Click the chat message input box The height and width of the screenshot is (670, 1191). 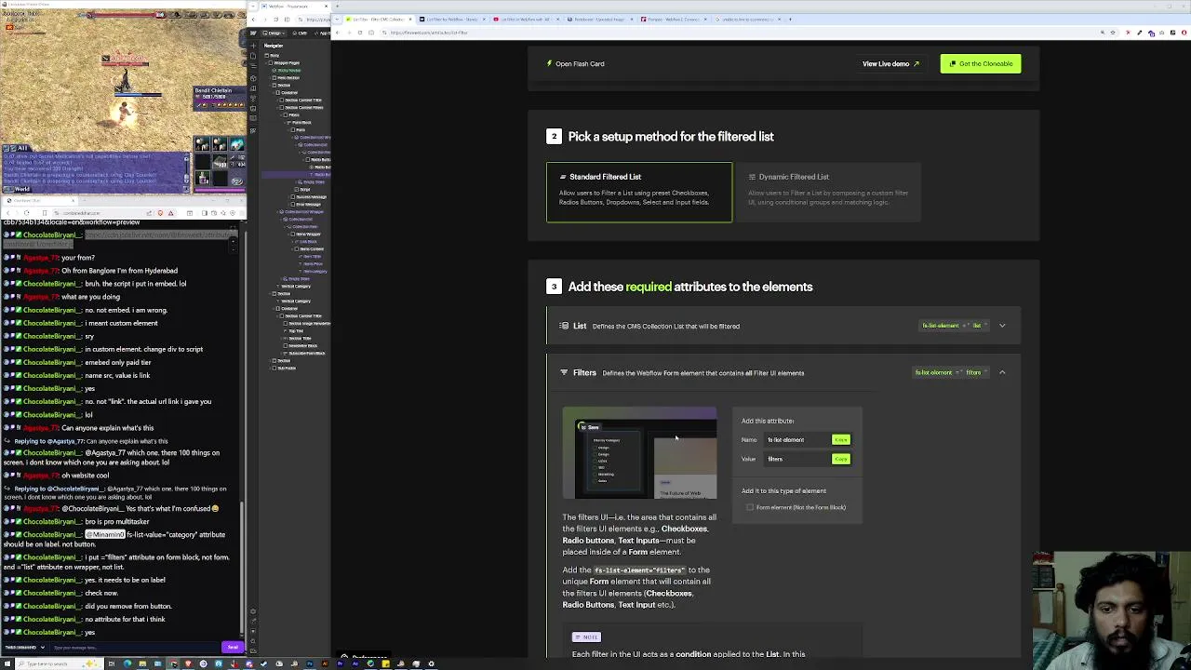coord(135,647)
